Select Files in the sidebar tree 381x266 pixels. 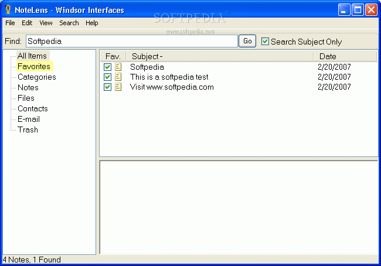click(x=26, y=98)
